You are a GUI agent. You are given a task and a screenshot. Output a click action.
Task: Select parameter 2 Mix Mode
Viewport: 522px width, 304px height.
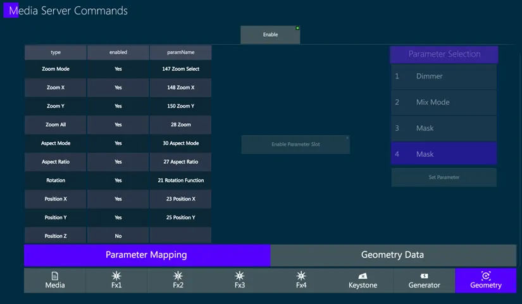[444, 102]
